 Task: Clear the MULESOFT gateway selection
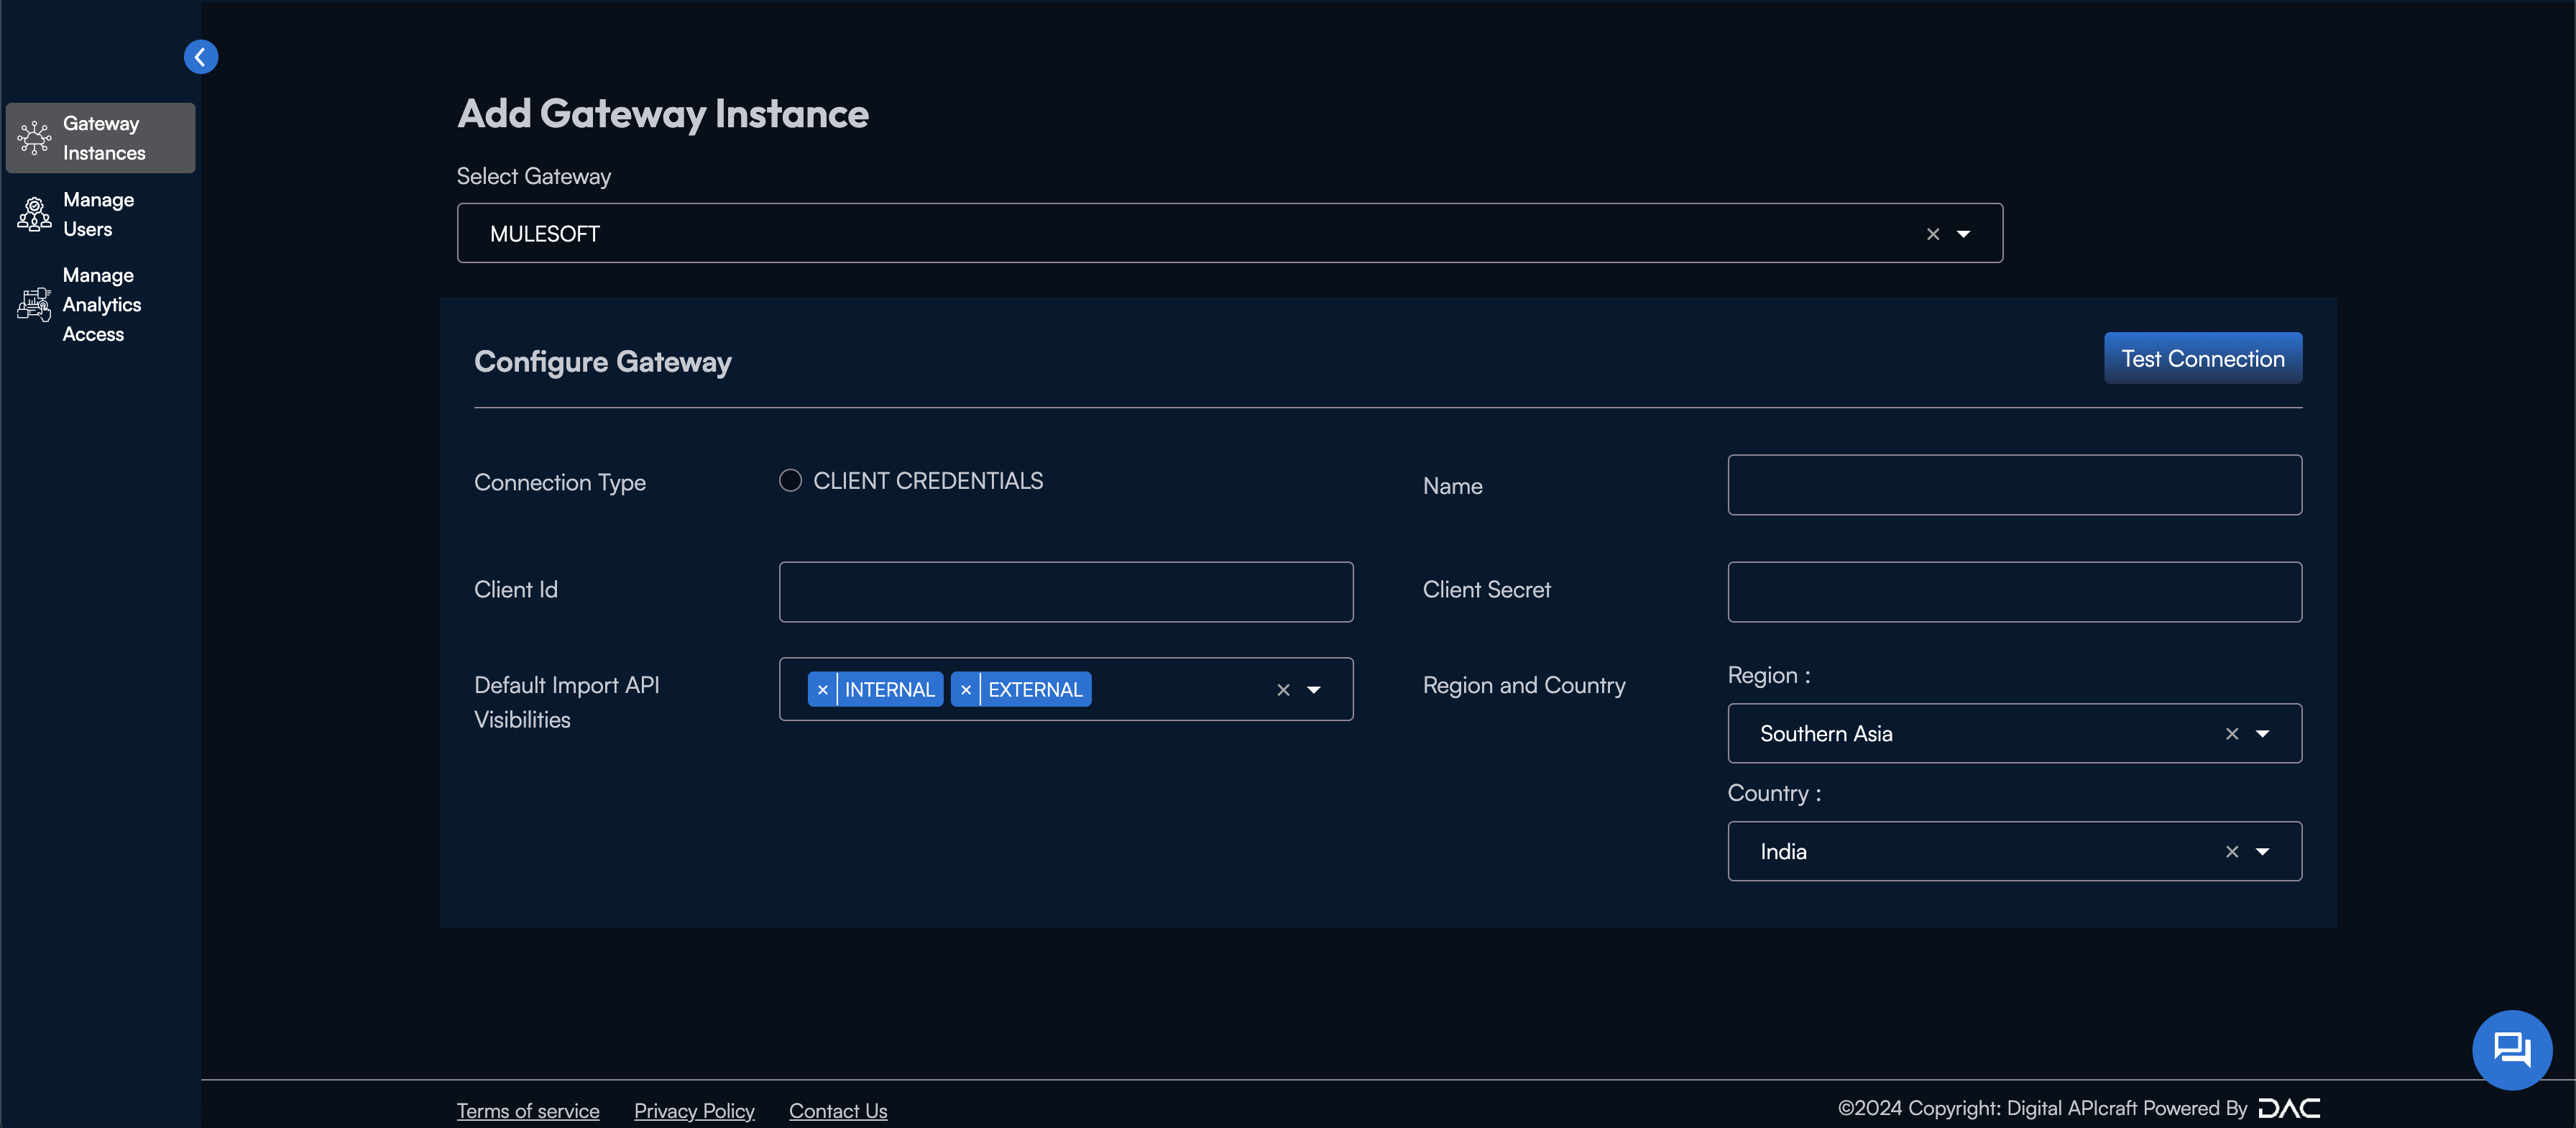(x=1933, y=234)
